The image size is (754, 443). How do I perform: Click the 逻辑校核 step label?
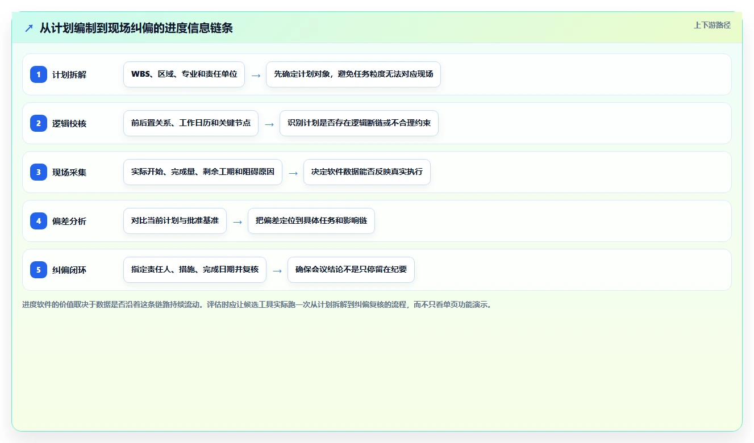click(69, 123)
